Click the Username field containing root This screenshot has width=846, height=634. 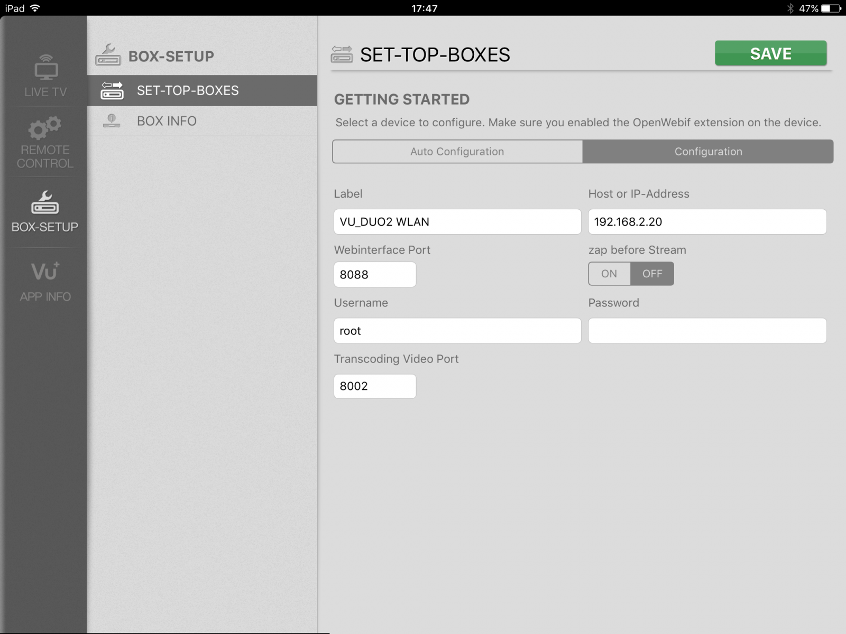pos(457,331)
